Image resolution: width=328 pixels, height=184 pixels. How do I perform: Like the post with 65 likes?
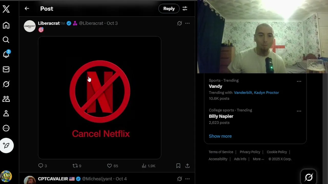coord(112,166)
